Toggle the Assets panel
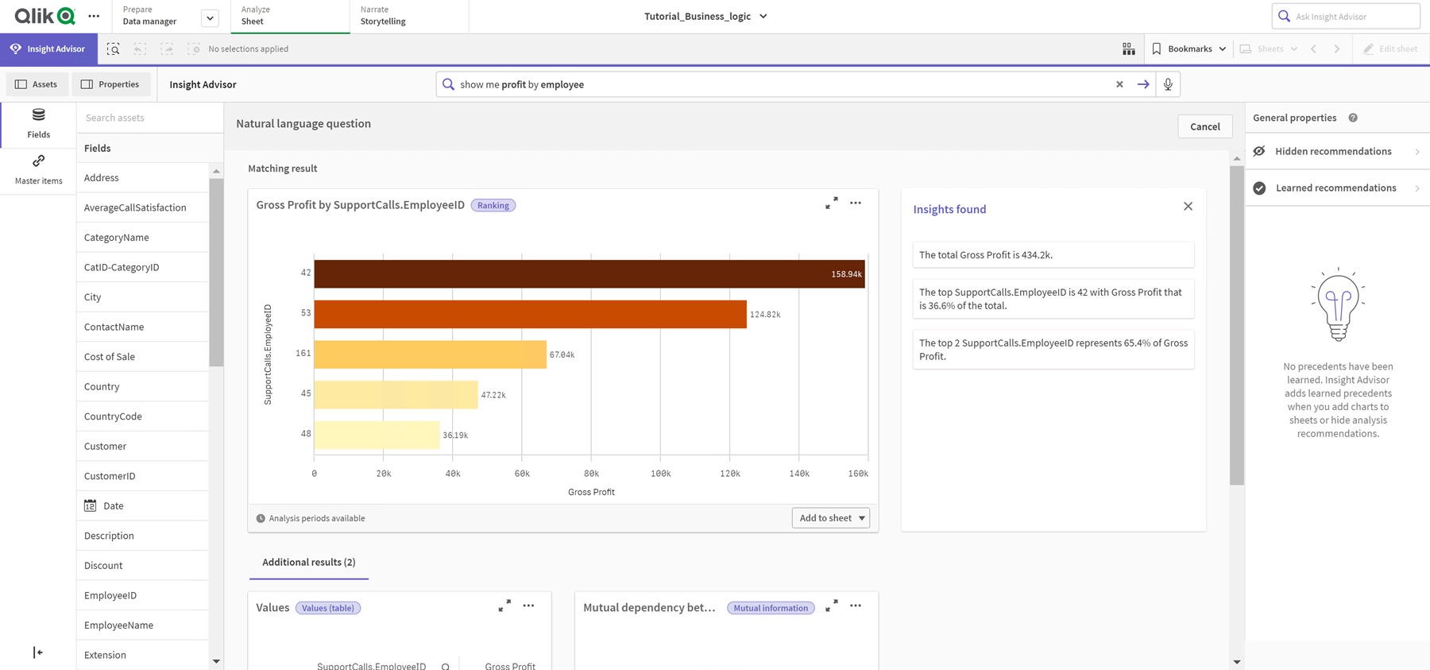Screen dimensions: 1430x670 pyautogui.click(x=37, y=84)
